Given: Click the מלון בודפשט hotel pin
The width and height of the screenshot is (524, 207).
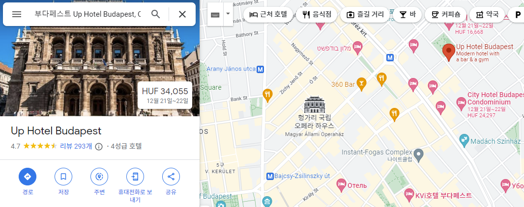Looking at the screenshot, I should coord(357,47).
